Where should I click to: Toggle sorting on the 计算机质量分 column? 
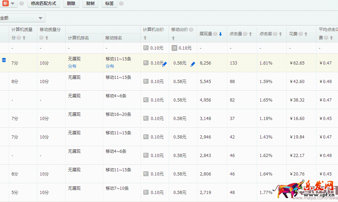24,38
